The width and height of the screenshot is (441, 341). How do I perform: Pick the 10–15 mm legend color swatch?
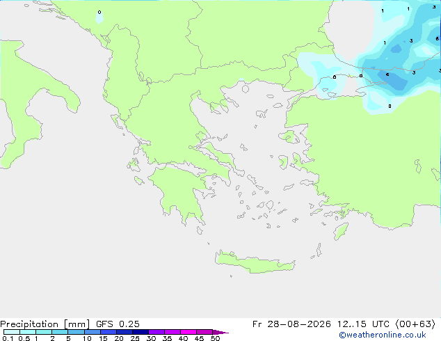pos(92,332)
